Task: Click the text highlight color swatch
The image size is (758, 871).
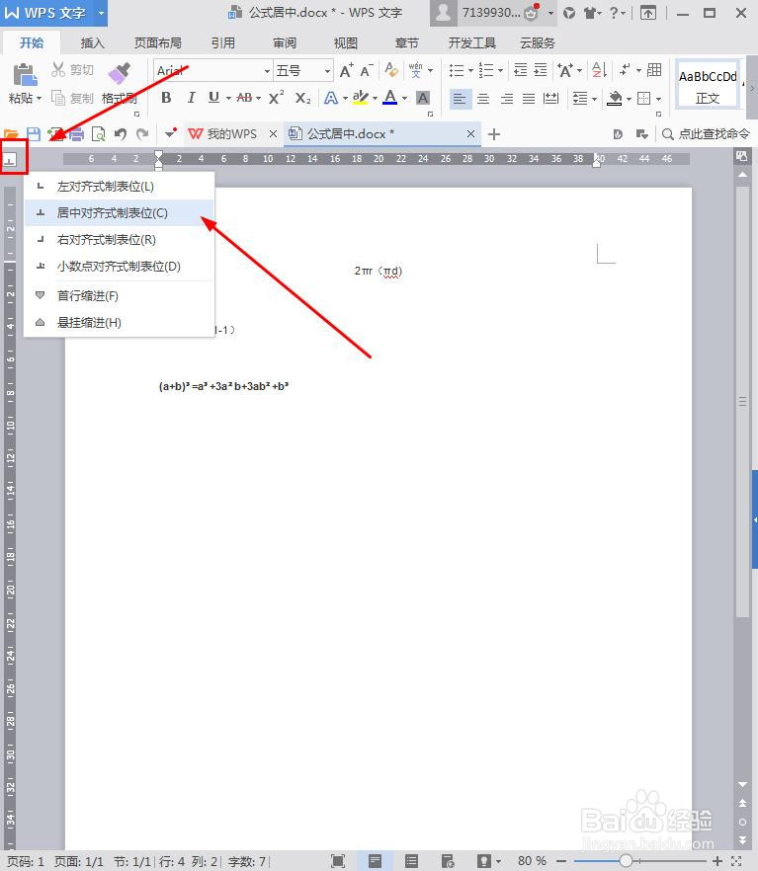Action: tap(360, 98)
